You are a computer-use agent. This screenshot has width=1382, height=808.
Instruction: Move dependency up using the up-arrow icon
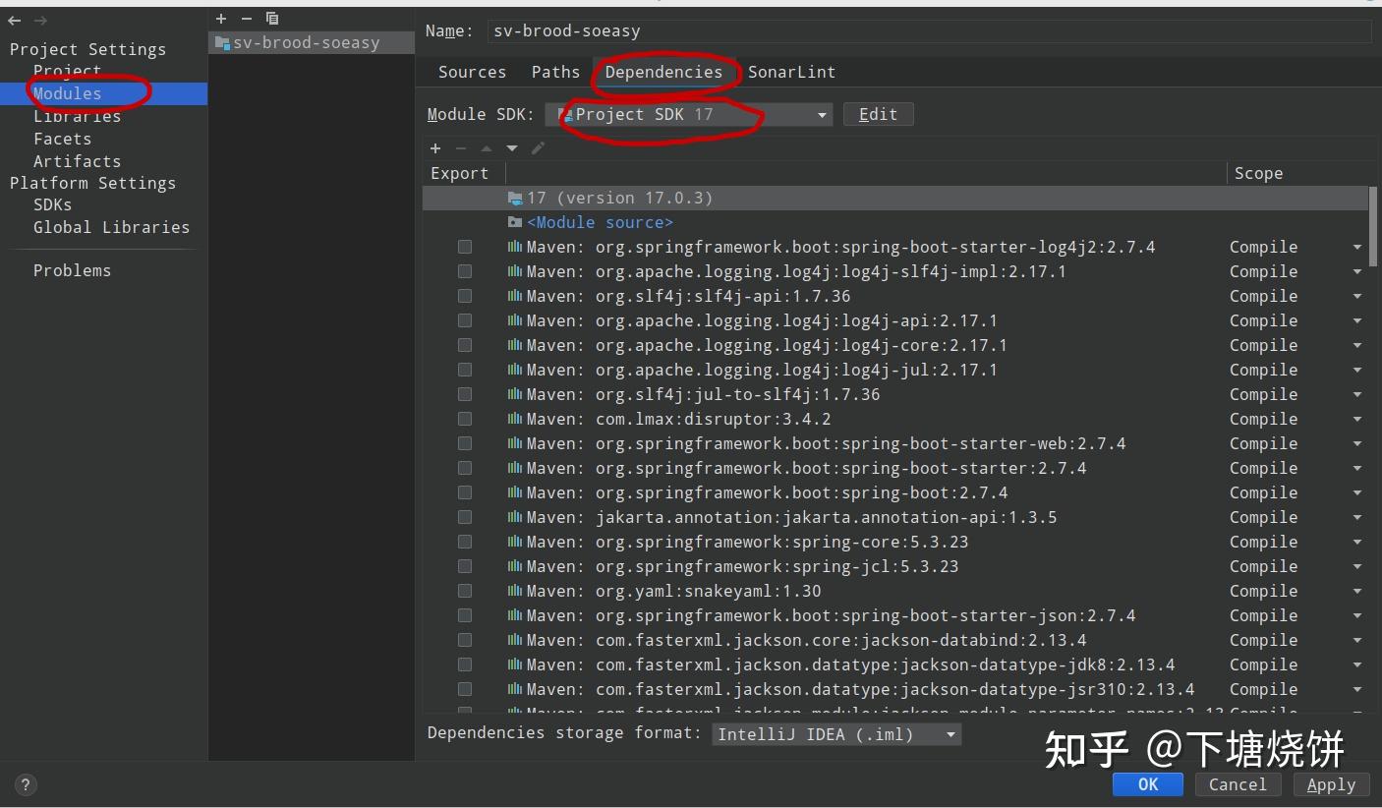pyautogui.click(x=486, y=148)
